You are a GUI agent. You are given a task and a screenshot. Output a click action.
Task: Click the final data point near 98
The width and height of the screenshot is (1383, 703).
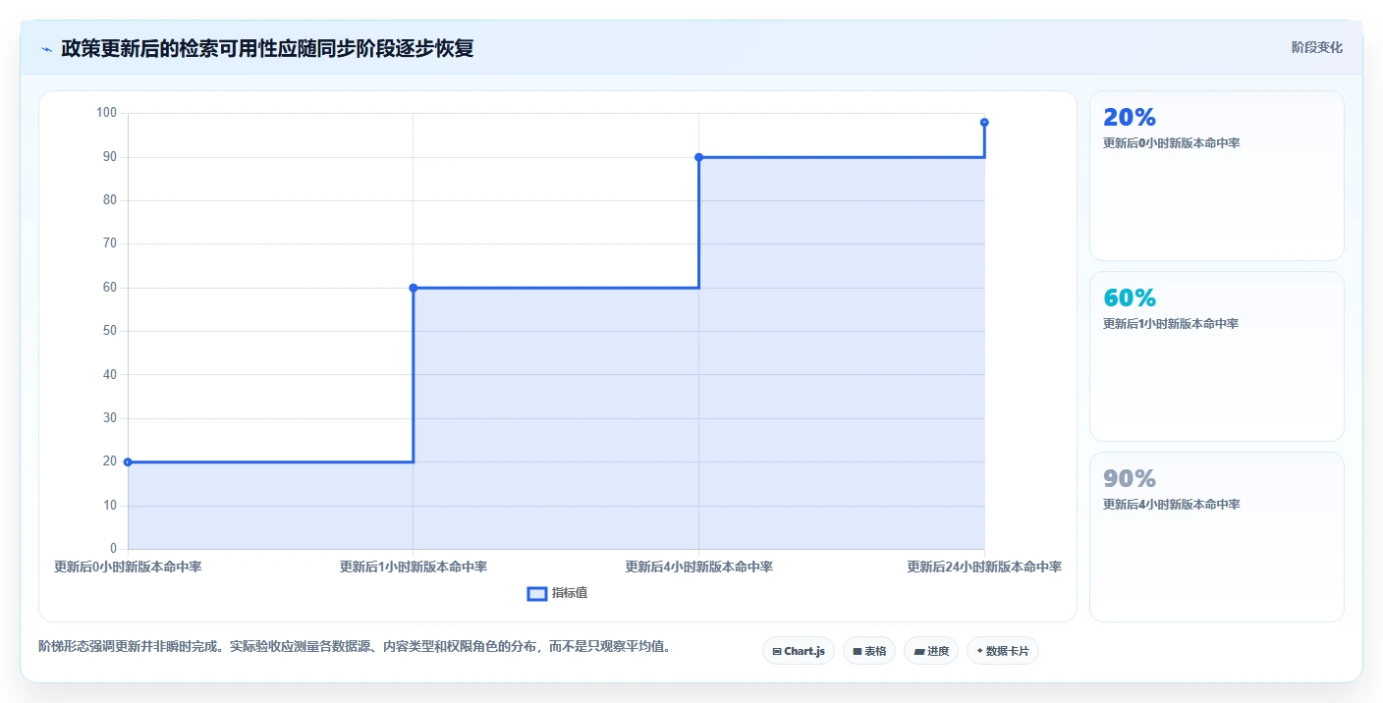(984, 123)
